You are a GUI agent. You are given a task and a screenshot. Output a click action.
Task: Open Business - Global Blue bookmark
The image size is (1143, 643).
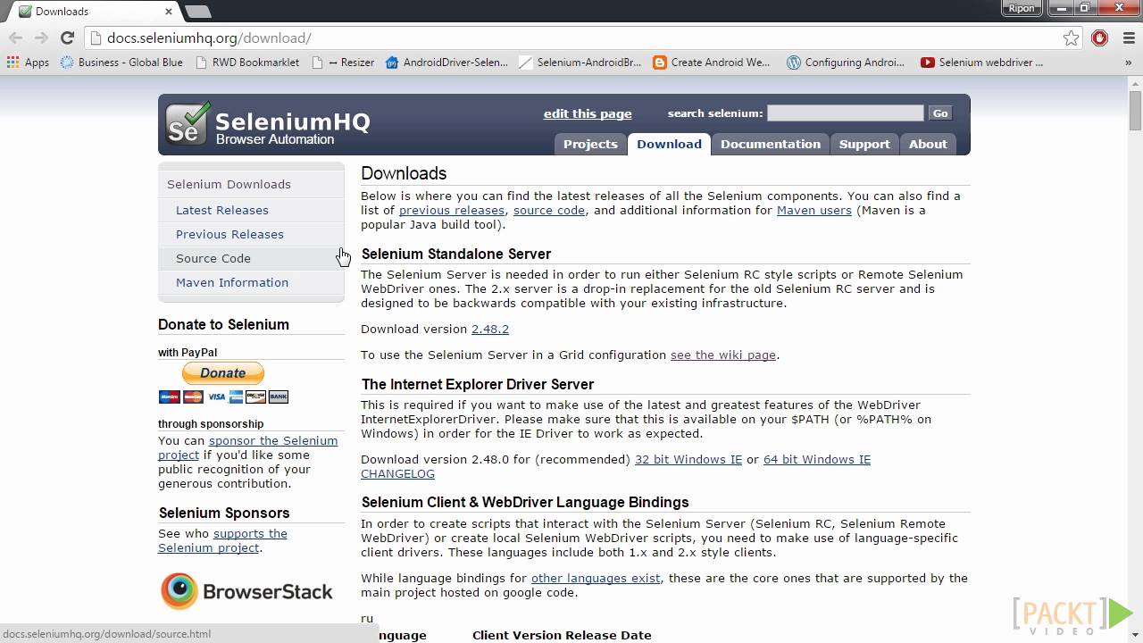click(121, 63)
